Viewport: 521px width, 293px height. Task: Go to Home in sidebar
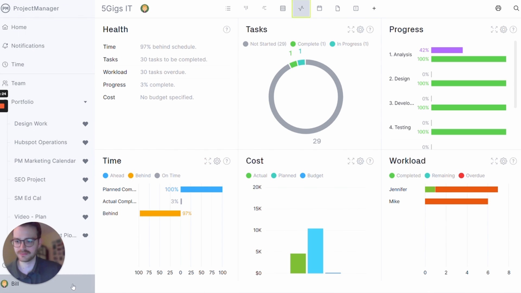pos(19,27)
